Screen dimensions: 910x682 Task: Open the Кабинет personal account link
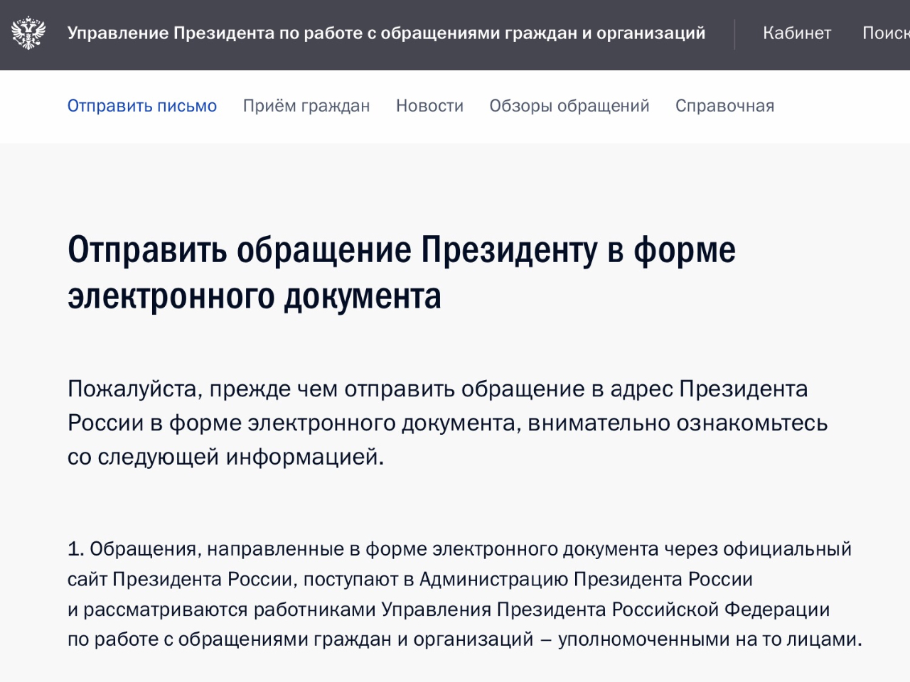coord(796,33)
